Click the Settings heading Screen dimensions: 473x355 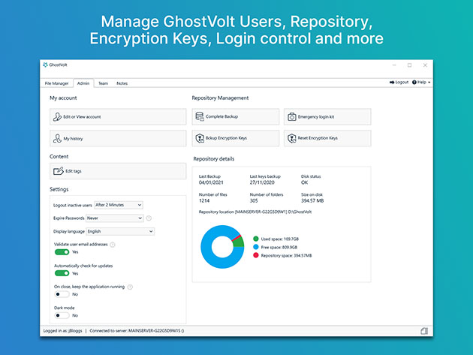[59, 189]
